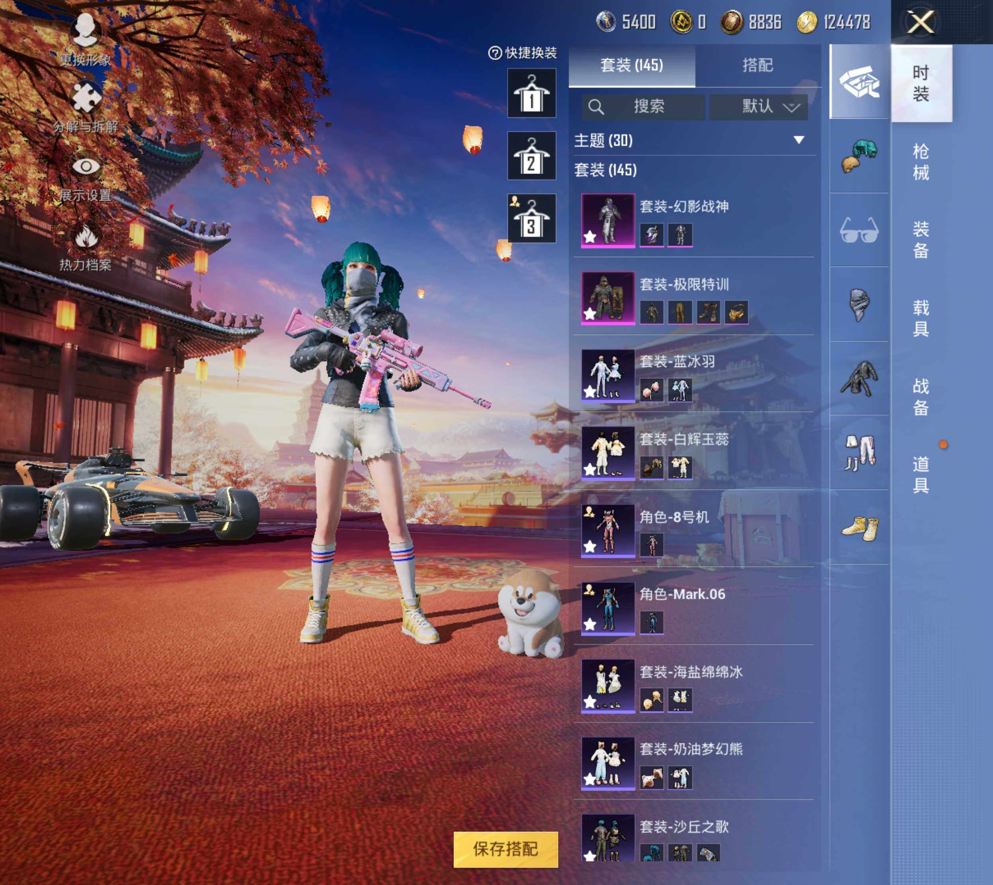The image size is (993, 885).
Task: Select outfit 套装-幻影战神 thumbnail
Action: (607, 220)
